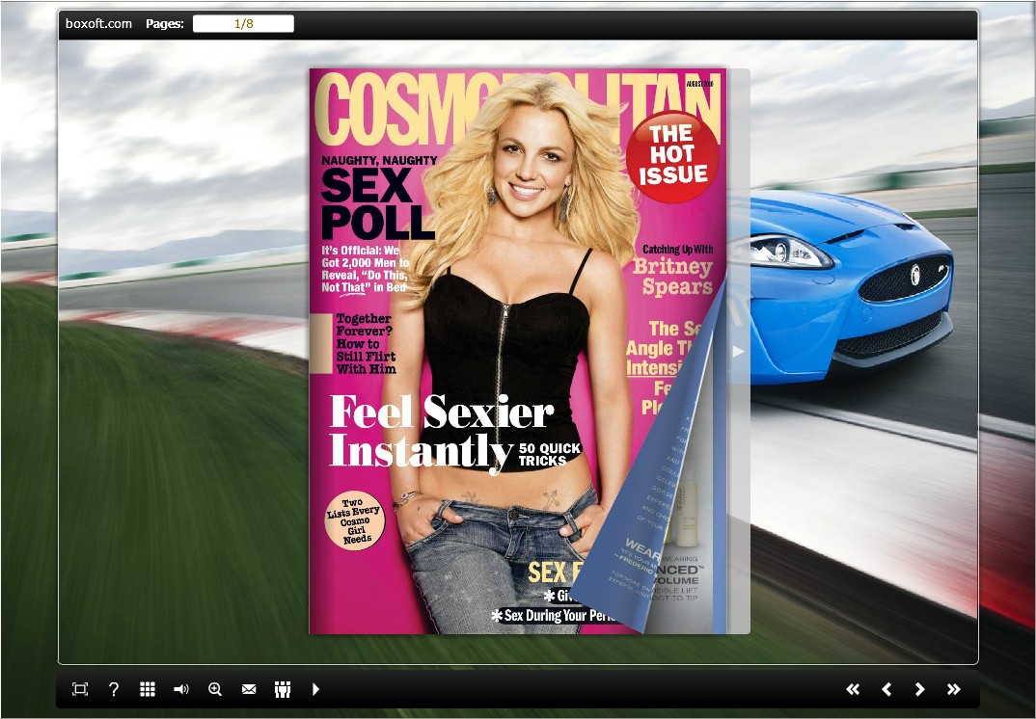Jump to the last page
Viewport: 1036px width, 719px height.
pos(953,689)
